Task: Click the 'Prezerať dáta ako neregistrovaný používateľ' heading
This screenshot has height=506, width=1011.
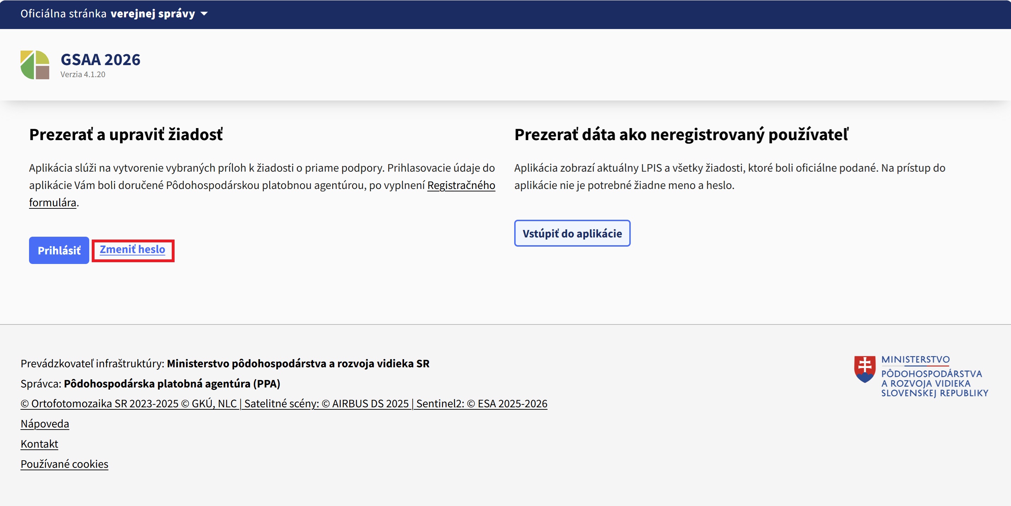Action: point(681,134)
